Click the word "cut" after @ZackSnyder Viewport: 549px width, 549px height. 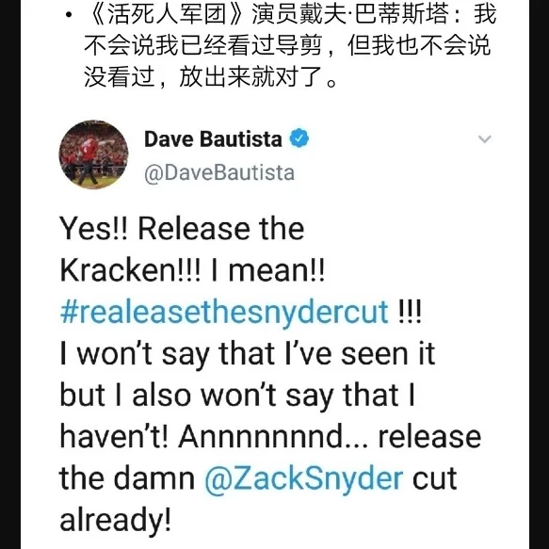[x=434, y=478]
